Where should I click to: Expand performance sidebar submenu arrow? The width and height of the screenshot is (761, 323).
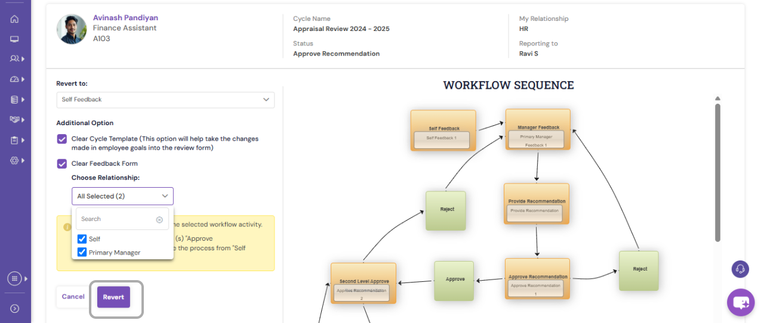(x=23, y=79)
